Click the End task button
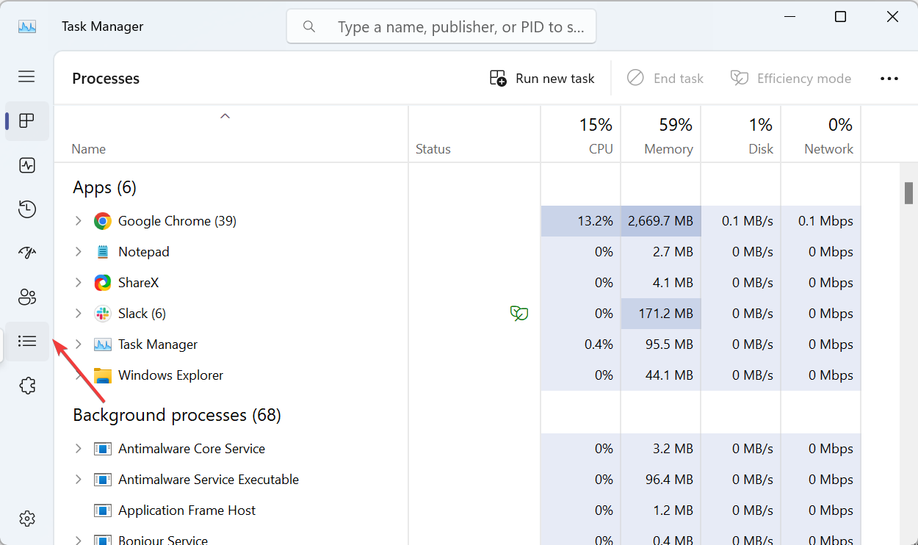 point(665,79)
